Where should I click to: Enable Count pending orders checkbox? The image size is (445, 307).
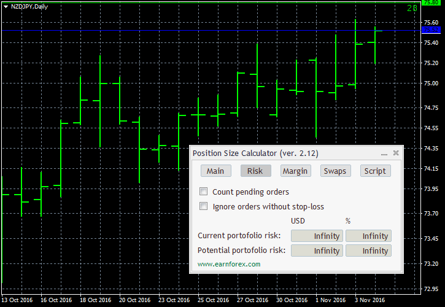point(204,192)
